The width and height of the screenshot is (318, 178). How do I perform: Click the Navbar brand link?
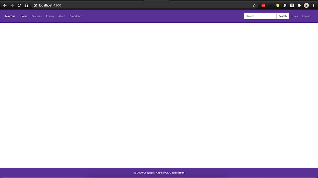(x=10, y=16)
